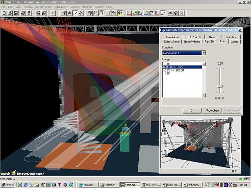
Task: Switch to the Layers tab
Action: tap(234, 42)
